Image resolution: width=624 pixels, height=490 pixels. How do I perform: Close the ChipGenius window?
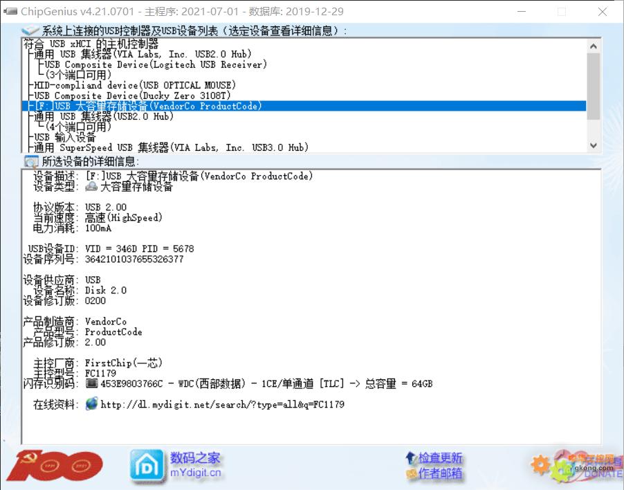point(603,12)
